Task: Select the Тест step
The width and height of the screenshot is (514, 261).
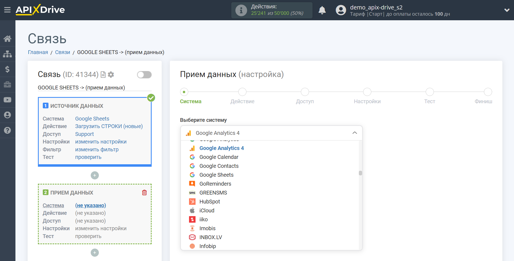Action: tap(430, 92)
